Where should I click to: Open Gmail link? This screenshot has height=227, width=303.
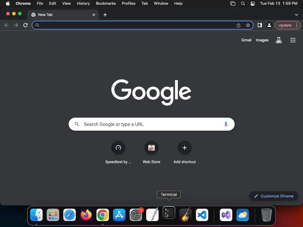pos(246,40)
